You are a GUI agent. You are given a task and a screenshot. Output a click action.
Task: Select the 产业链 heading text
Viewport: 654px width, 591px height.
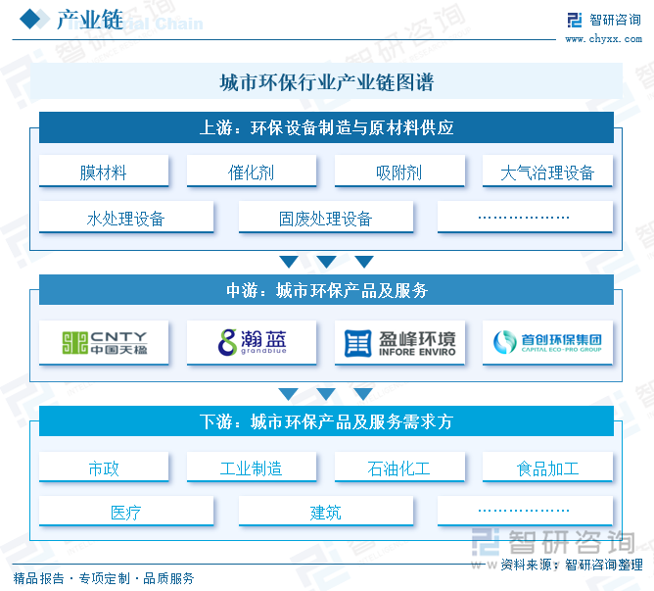90,20
